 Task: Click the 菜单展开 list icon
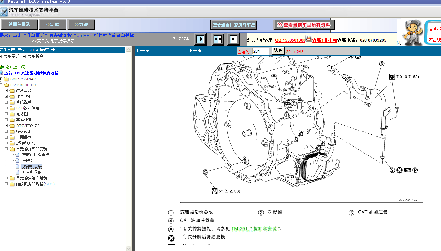[x=1, y=56]
